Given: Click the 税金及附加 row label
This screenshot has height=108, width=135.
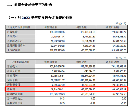Looking at the screenshot, I should coord(13,71).
